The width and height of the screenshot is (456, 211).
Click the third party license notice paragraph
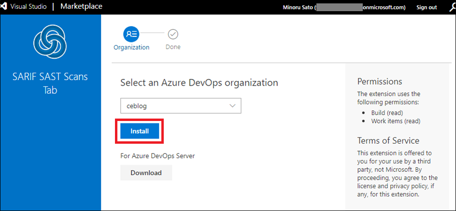(x=398, y=173)
